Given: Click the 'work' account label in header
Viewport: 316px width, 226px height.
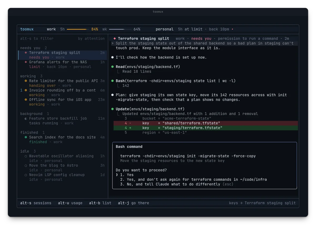Looking at the screenshot, I should pos(51,29).
